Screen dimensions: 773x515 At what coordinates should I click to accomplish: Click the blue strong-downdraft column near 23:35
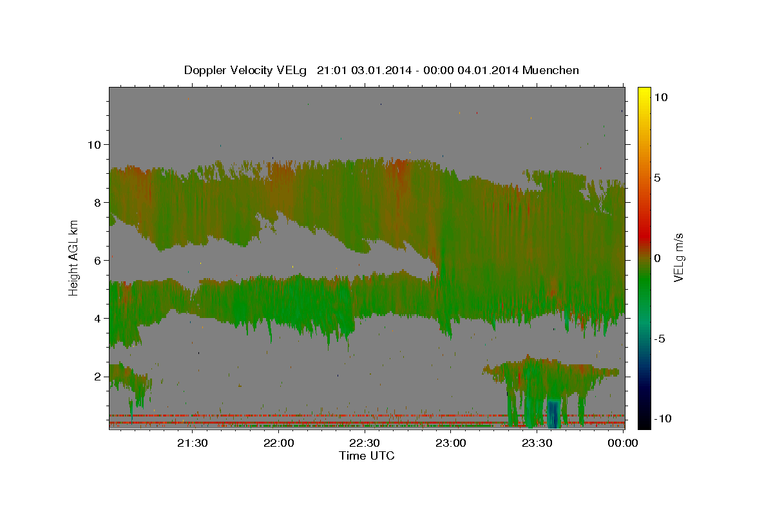click(553, 413)
